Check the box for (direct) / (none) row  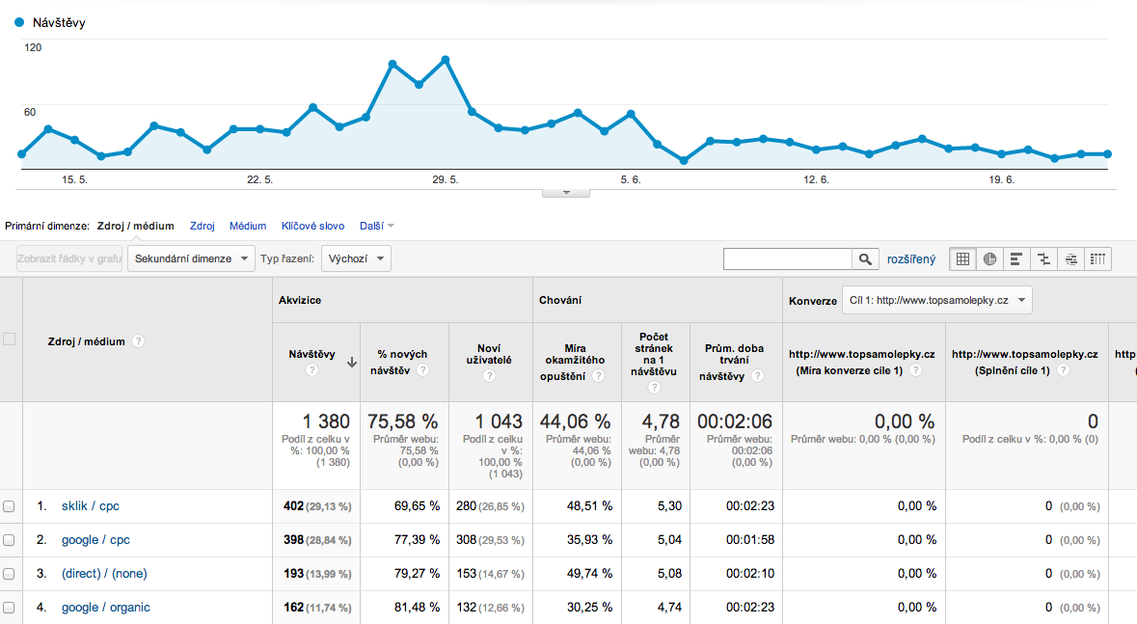tap(9, 574)
